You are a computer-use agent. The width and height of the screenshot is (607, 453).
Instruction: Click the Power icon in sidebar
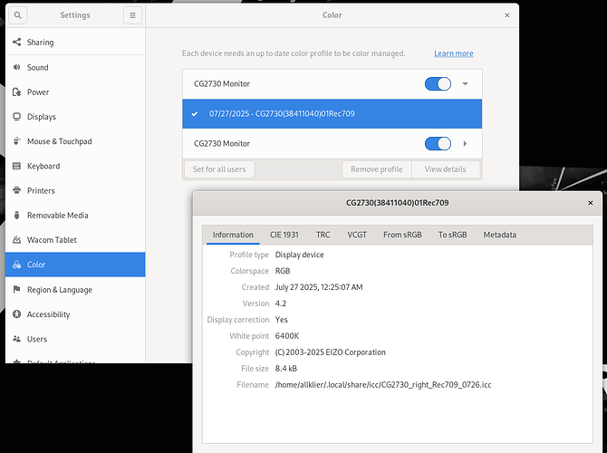tap(16, 92)
